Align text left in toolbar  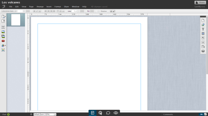click(x=46, y=11)
